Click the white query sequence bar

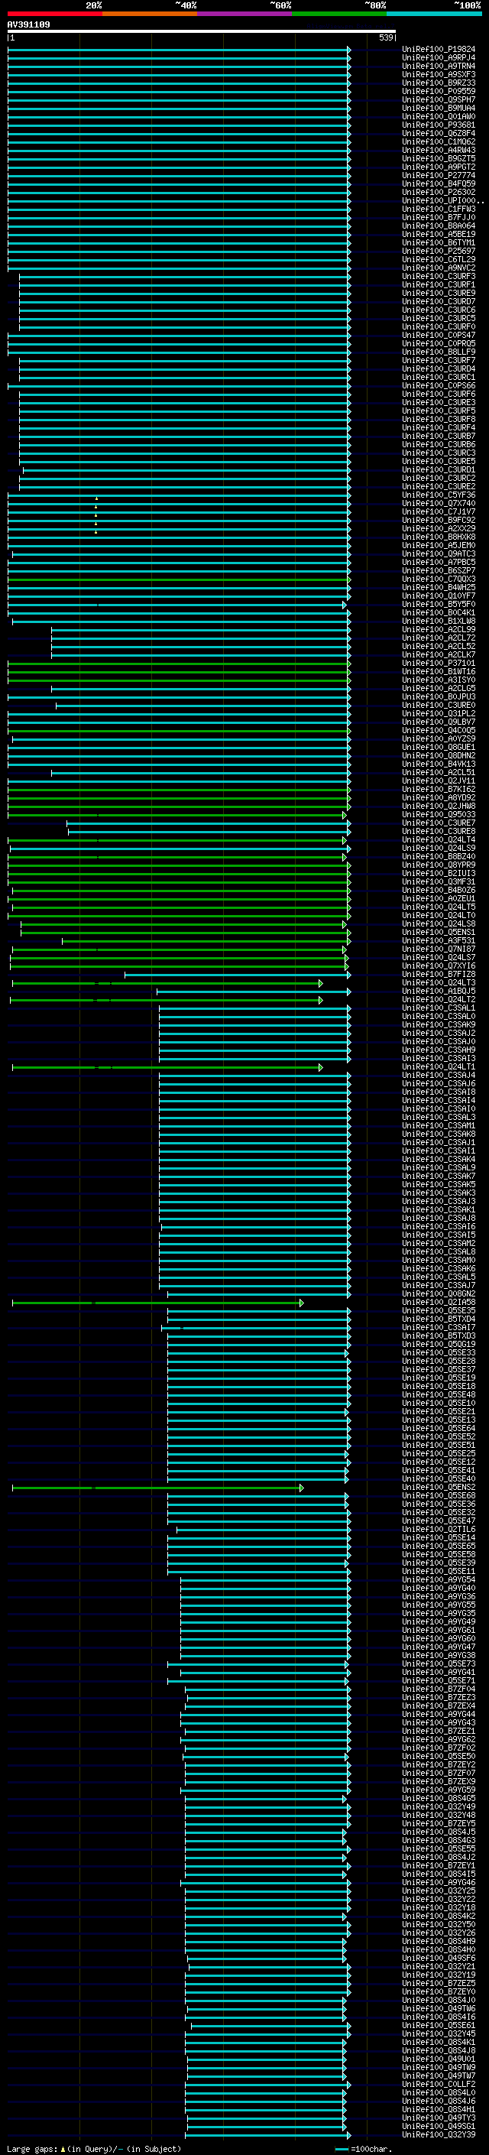coord(202,31)
